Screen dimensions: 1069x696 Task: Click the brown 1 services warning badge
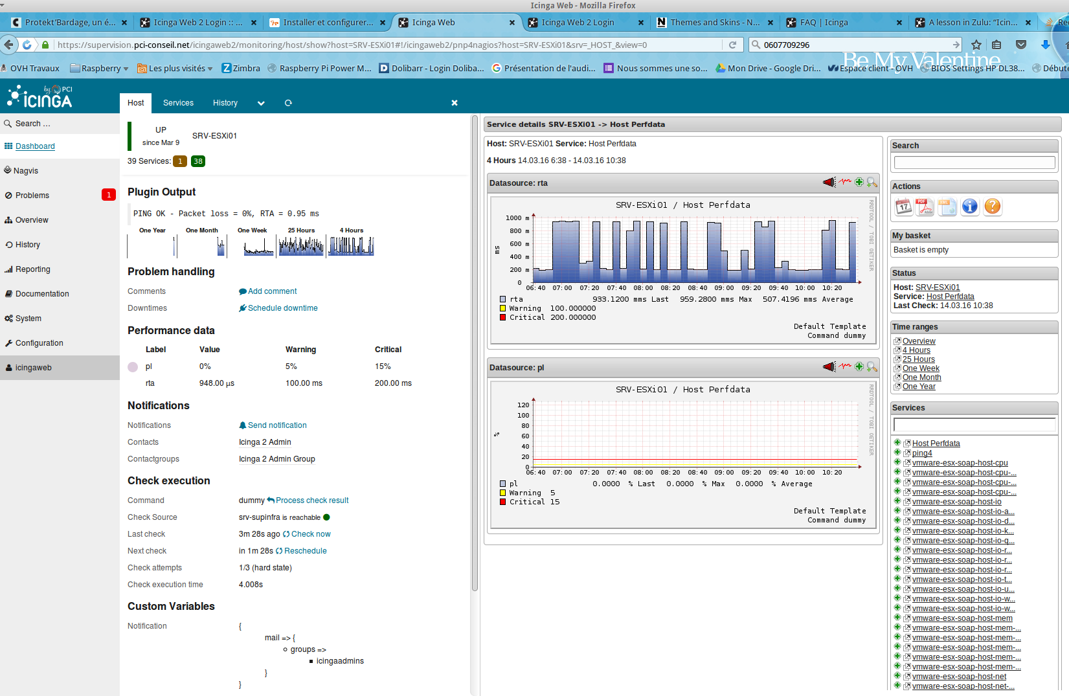180,161
